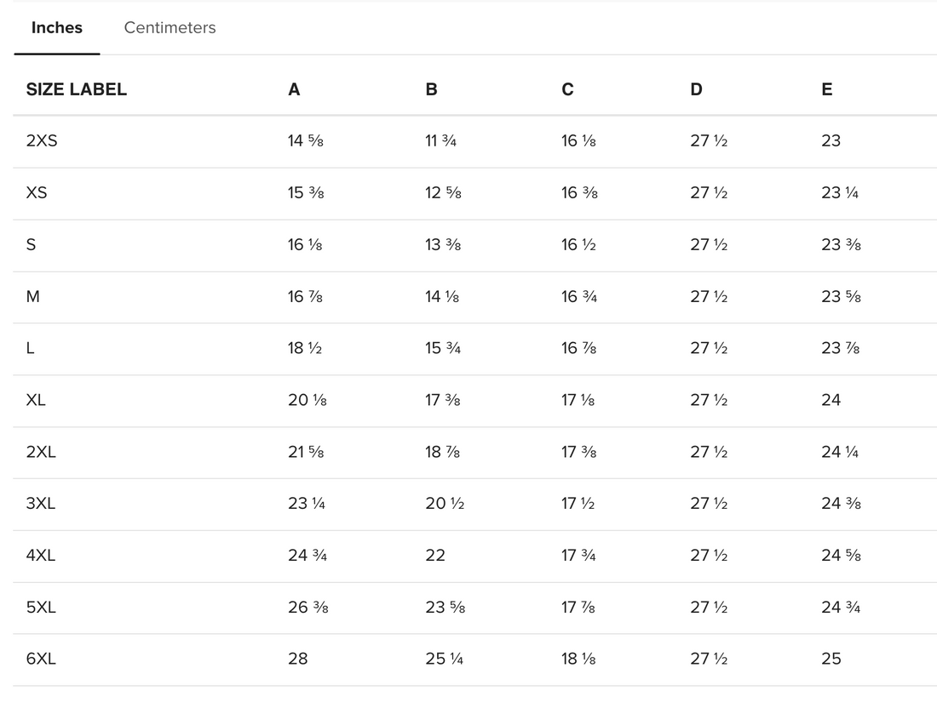Click the B value 22 for 4XL
The image size is (937, 708).
[x=435, y=555]
